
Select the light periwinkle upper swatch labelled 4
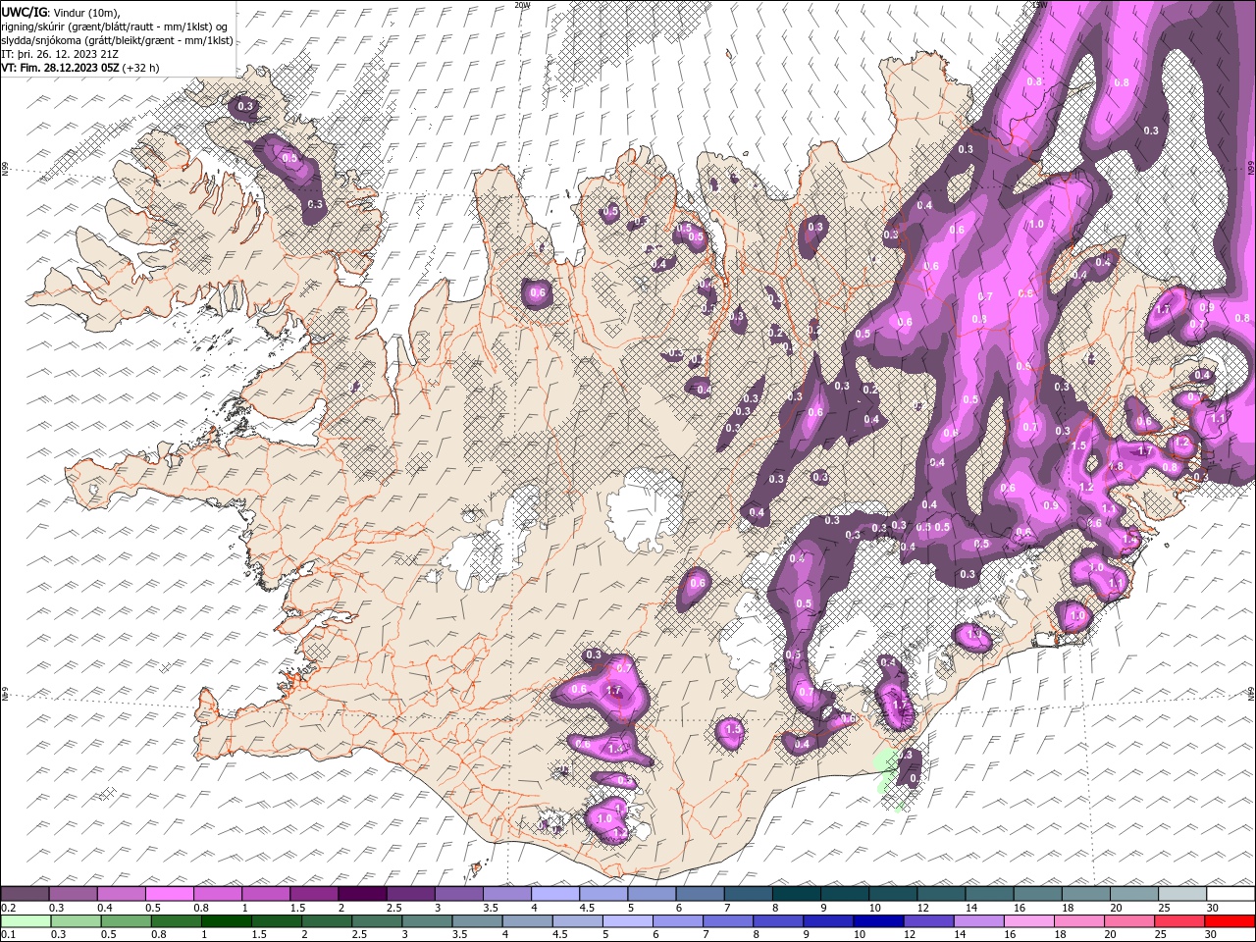pos(554,894)
